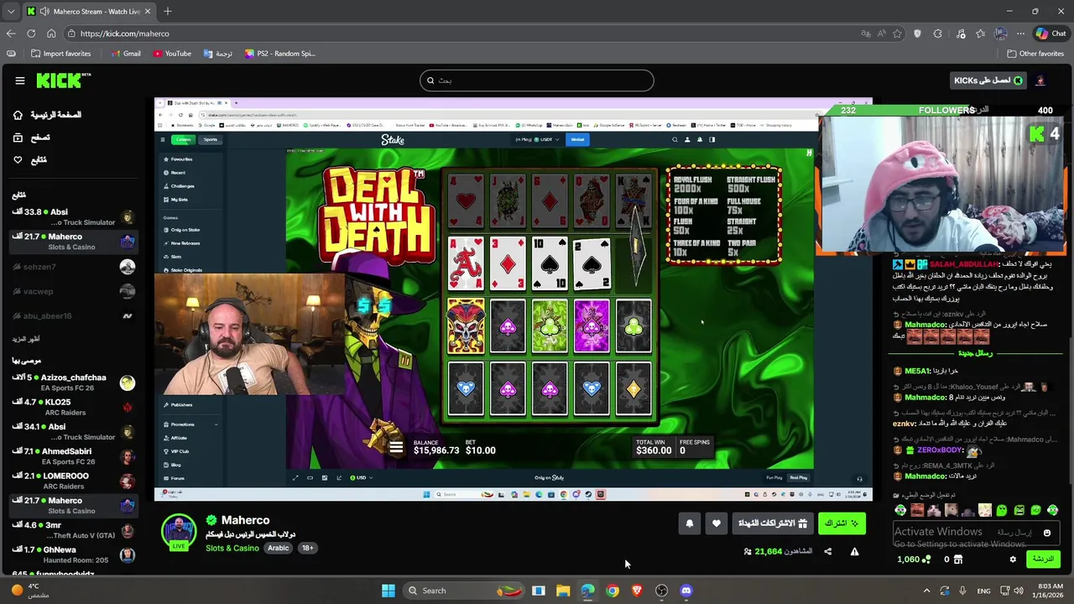Image resolution: width=1074 pixels, height=604 pixels.
Task: Open Brave browser from taskbar
Action: click(x=637, y=591)
